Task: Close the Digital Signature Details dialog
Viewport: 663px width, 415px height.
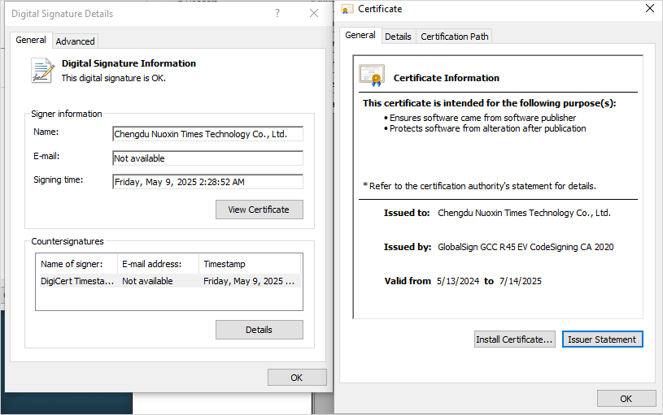Action: click(x=314, y=14)
